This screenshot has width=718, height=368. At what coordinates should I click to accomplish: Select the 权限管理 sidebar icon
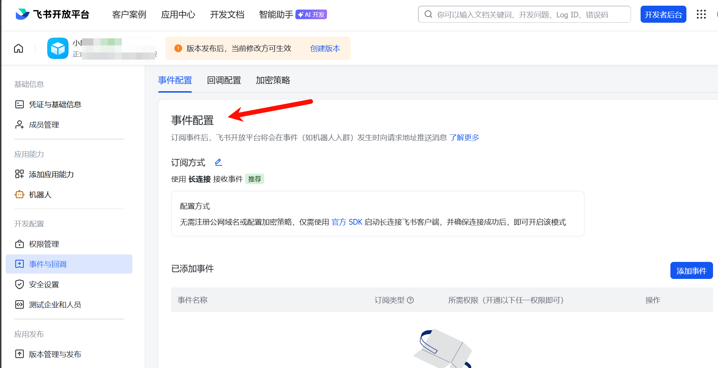19,244
